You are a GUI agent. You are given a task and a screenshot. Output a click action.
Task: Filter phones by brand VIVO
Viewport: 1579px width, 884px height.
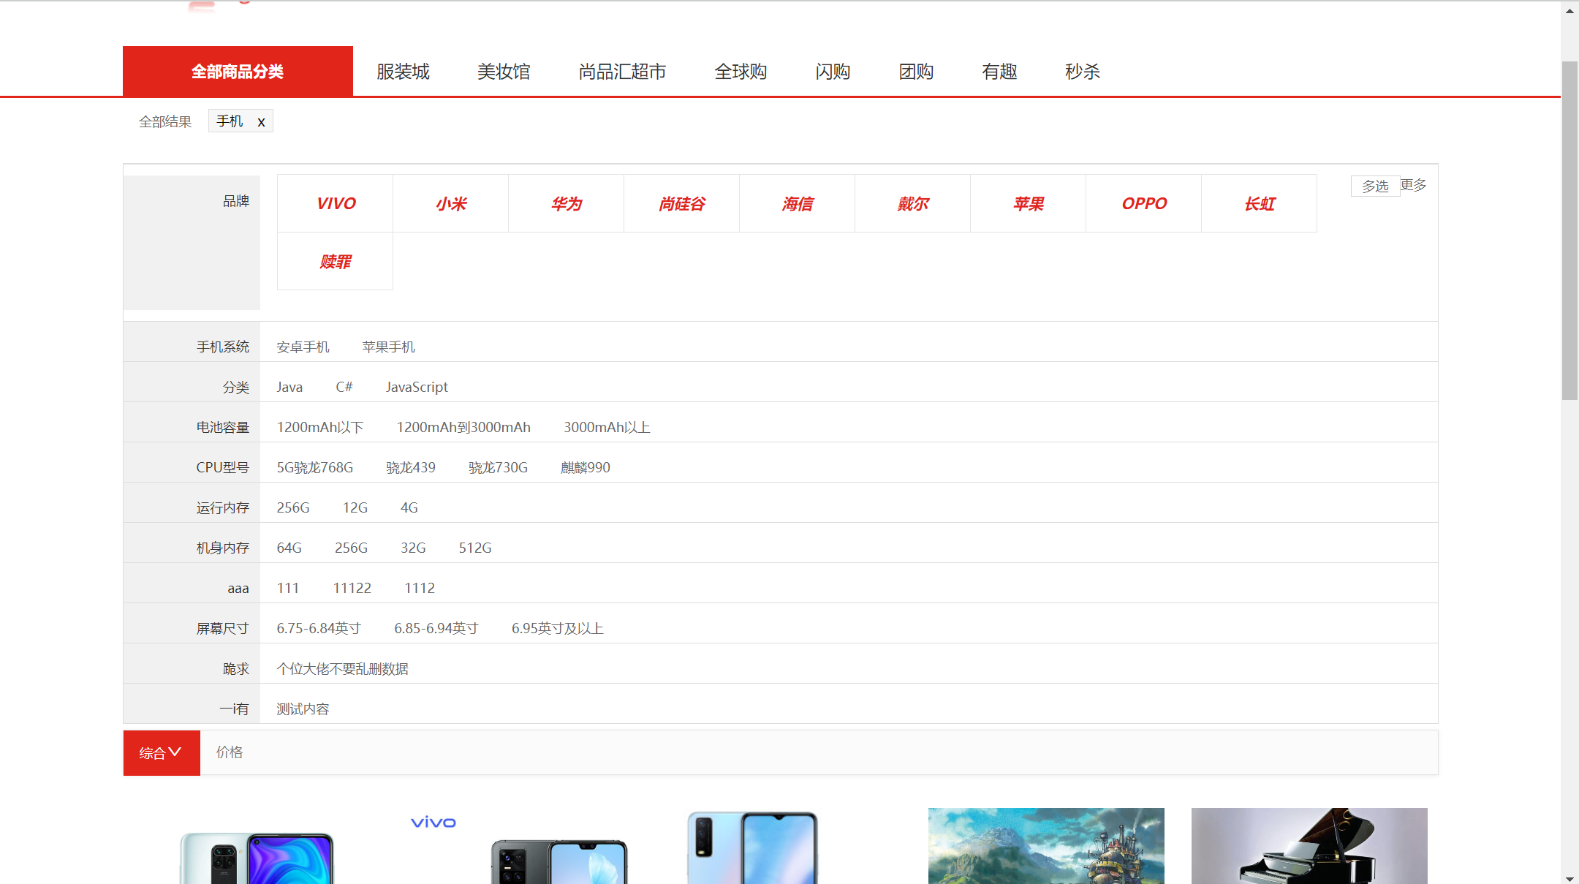(x=335, y=203)
